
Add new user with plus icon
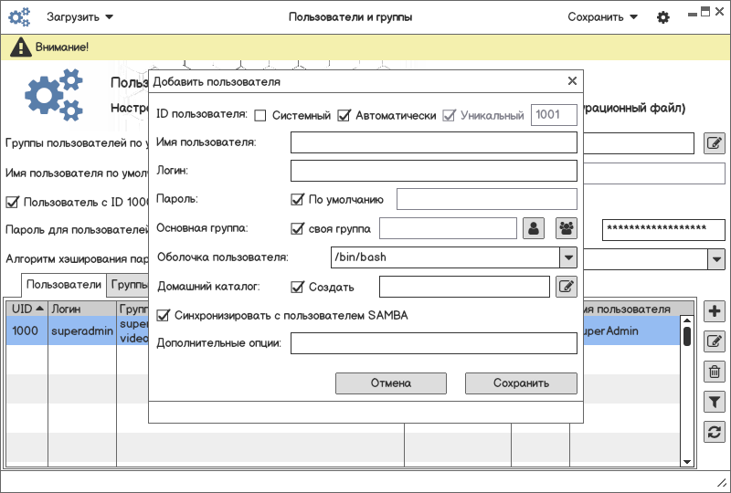pyautogui.click(x=715, y=310)
